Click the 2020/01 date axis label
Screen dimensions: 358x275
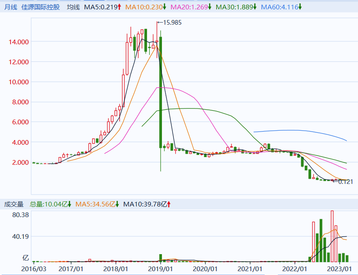pyautogui.click(x=206, y=269)
